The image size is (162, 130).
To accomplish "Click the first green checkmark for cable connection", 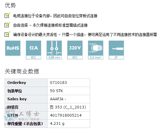I will point(7,15).
